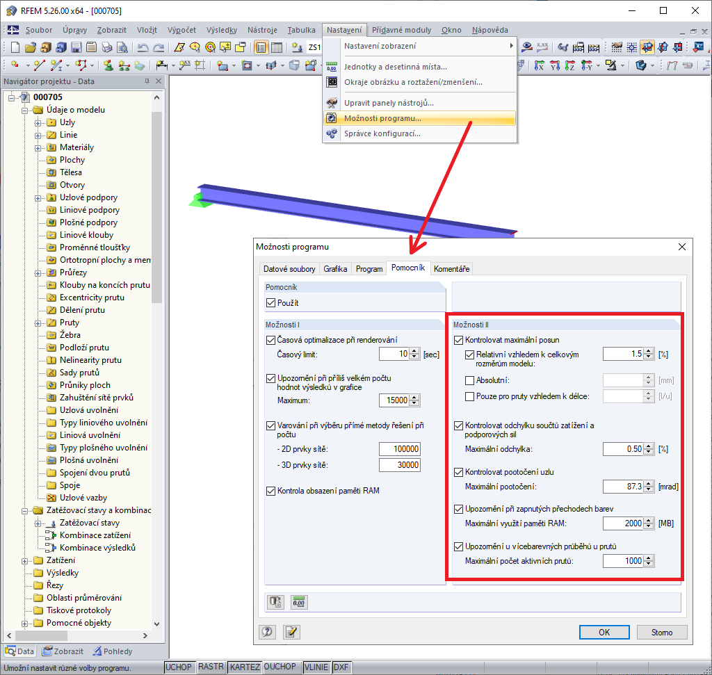
Task: Switch navigator to Zobrazit tab
Action: point(63,651)
